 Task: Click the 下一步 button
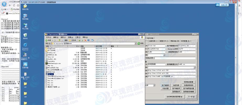(189, 96)
